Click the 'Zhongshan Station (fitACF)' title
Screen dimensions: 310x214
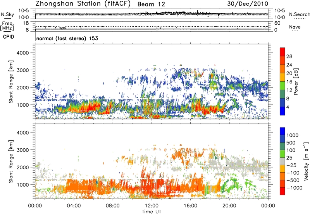pos(83,4)
